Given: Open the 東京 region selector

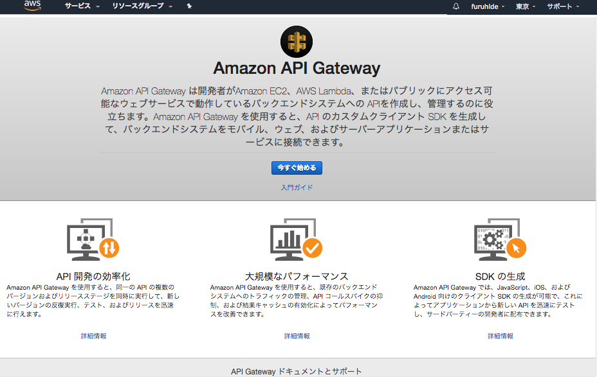Looking at the screenshot, I should coord(522,6).
